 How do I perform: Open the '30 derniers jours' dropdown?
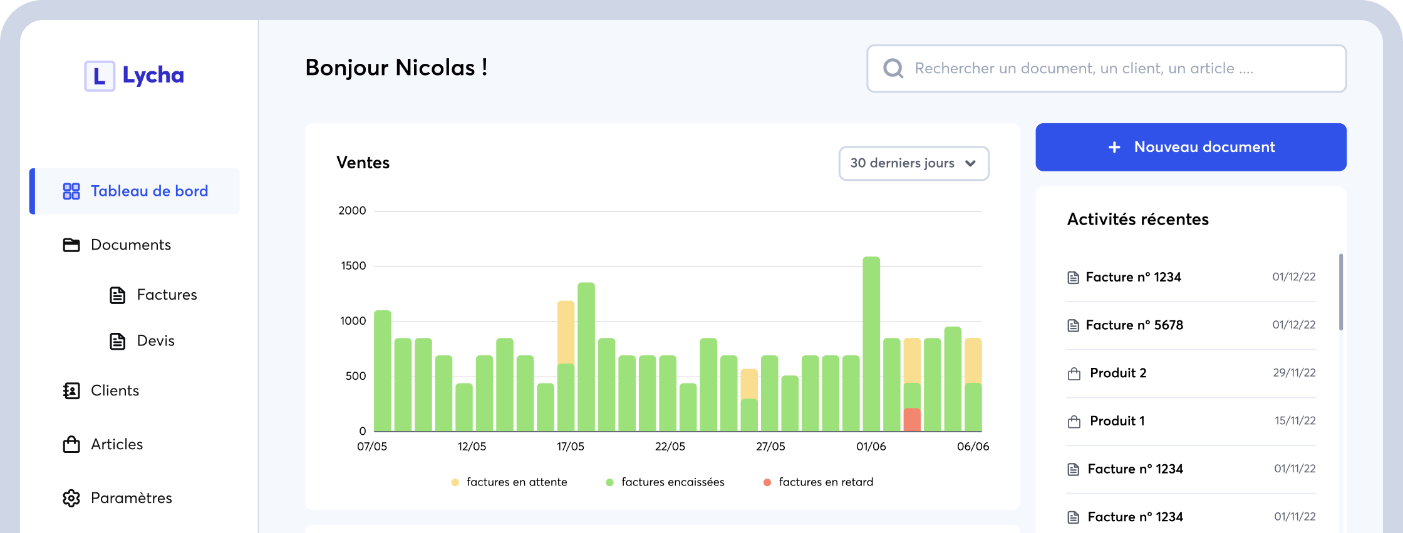913,163
